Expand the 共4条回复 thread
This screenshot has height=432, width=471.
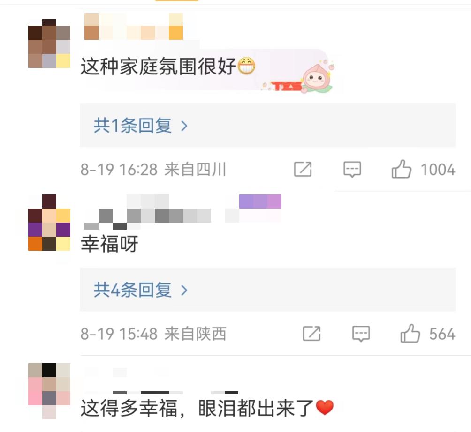tap(268, 290)
